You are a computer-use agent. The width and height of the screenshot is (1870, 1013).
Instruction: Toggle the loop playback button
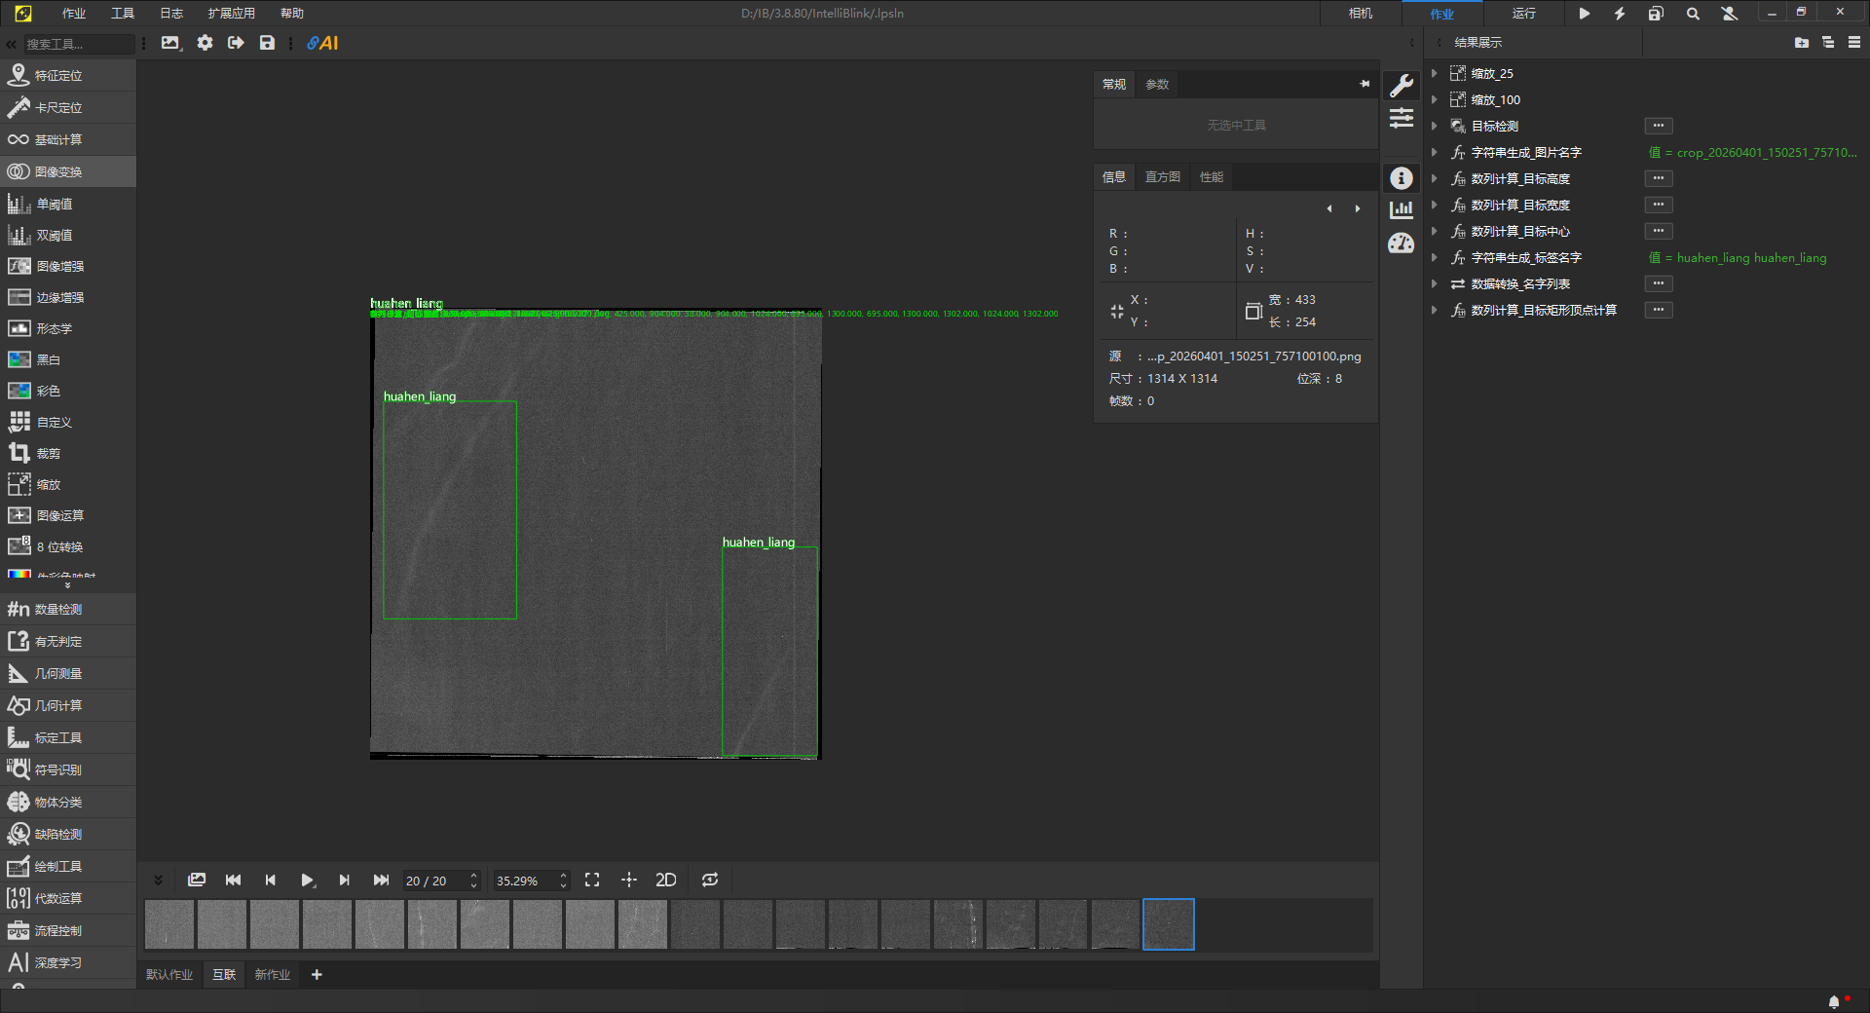click(x=710, y=881)
